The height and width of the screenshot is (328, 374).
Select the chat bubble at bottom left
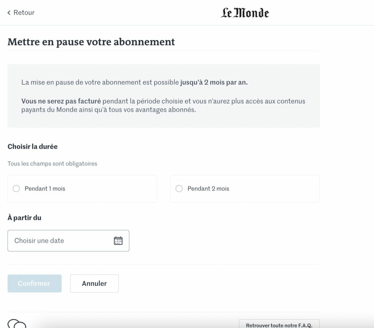point(16,324)
